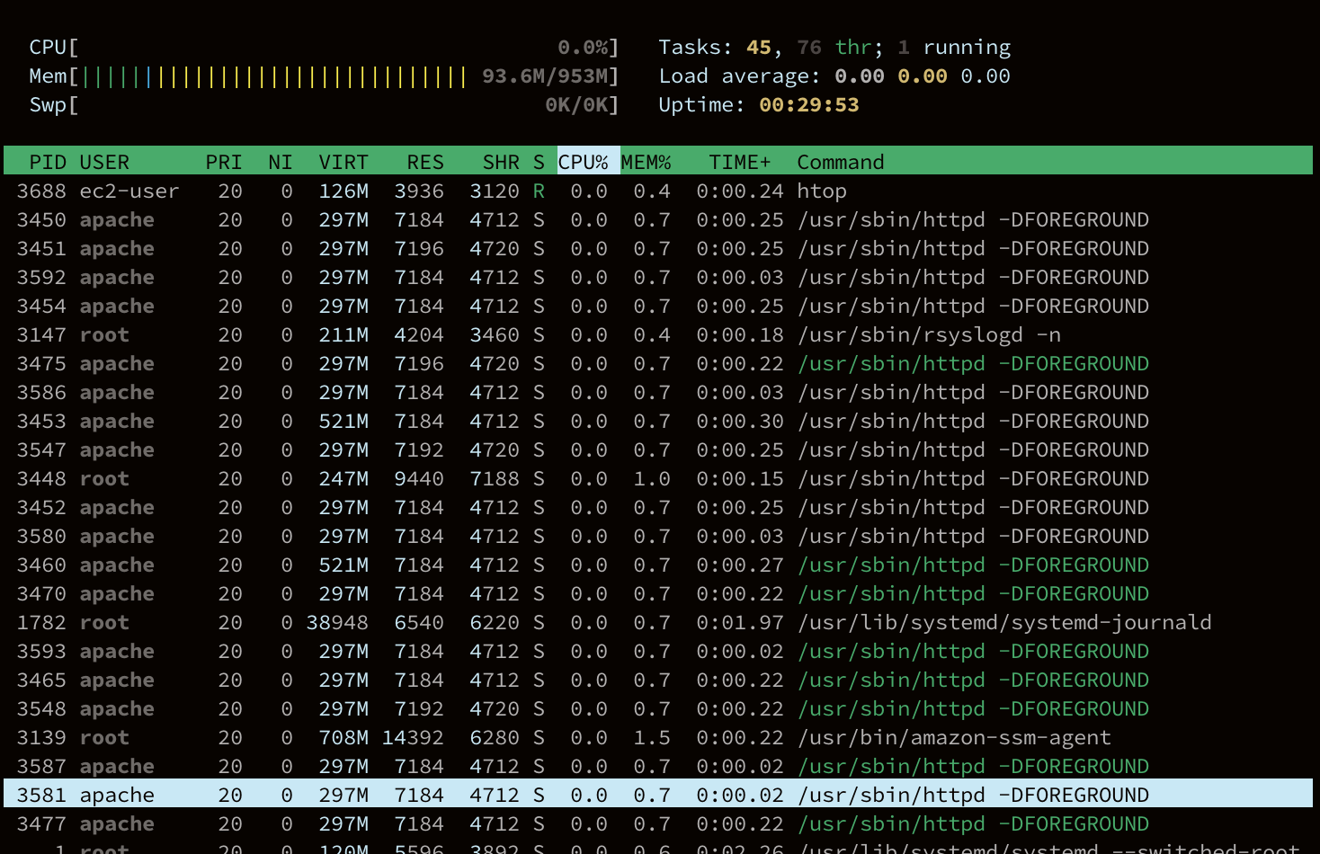Select process row with PID 3592
Viewport: 1320px width, 854px height.
(x=658, y=277)
